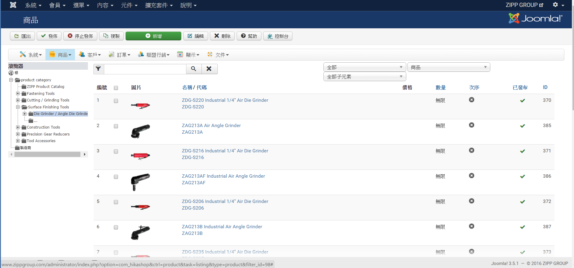Open the 擴充套件 top menu
The height and width of the screenshot is (268, 574).
159,5
